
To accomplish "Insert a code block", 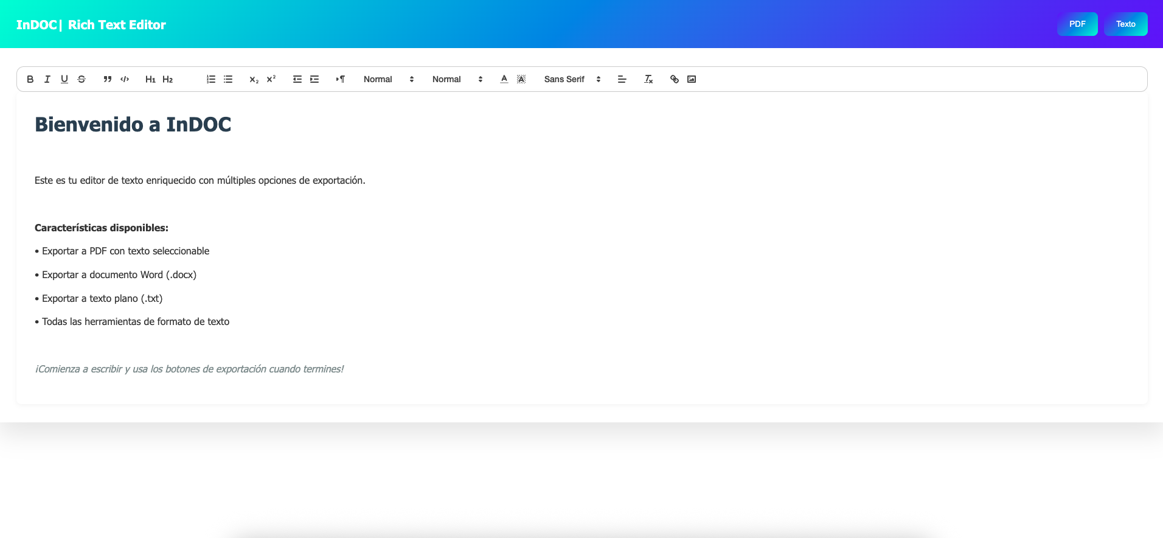I will click(x=125, y=79).
